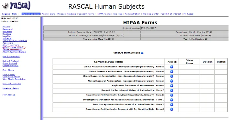Attach Decedent Information certification Form E
Image resolution: width=229 pixels, height=120 pixels.
click(172, 100)
